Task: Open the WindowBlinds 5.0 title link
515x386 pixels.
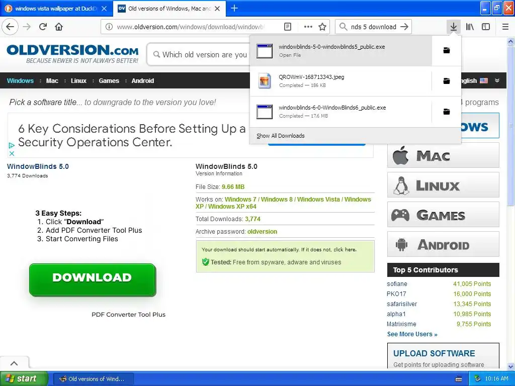Action: [38, 166]
